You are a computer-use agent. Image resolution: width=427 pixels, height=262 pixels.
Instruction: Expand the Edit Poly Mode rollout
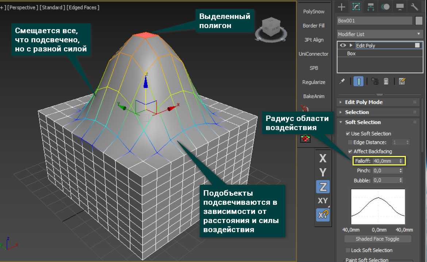[x=363, y=102]
